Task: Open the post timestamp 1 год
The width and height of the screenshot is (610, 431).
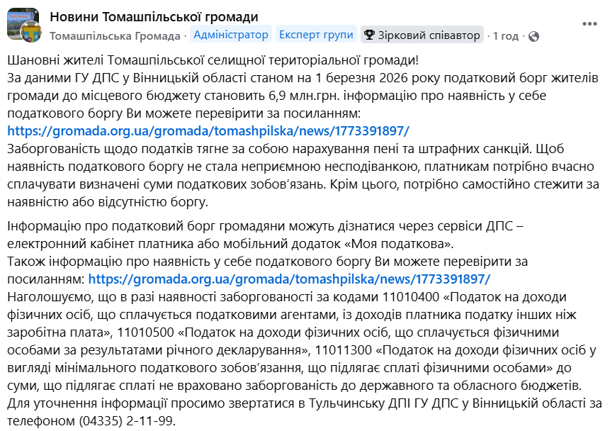Action: pyautogui.click(x=506, y=35)
